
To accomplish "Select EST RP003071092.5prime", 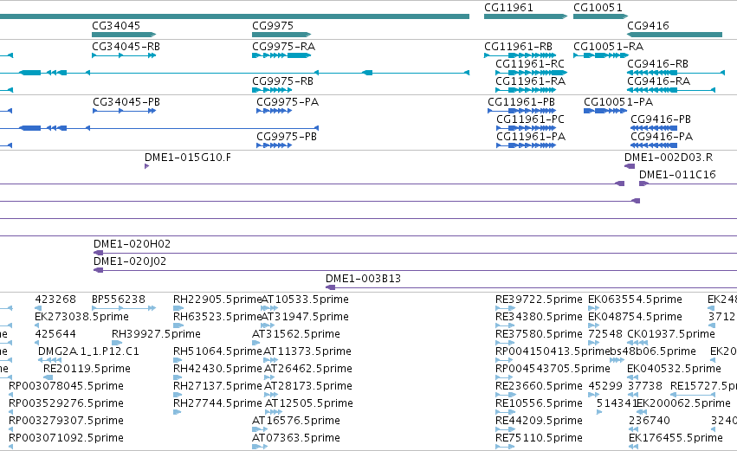I will [x=10, y=447].
